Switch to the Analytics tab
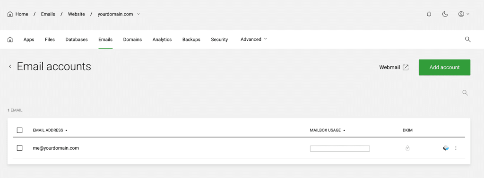The height and width of the screenshot is (178, 484). (162, 40)
